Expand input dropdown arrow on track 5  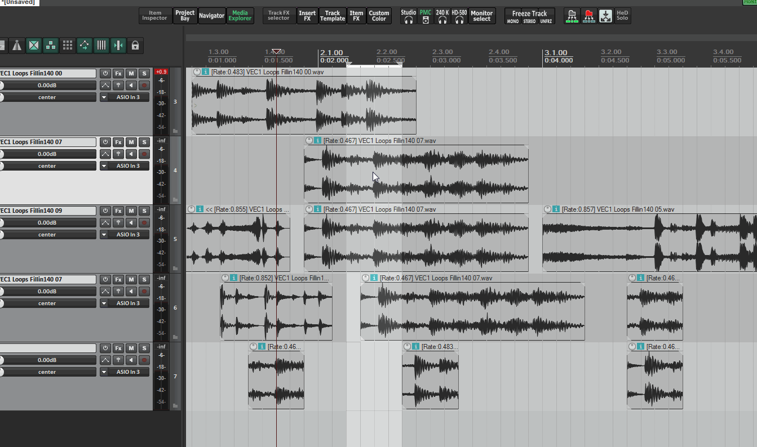point(104,235)
